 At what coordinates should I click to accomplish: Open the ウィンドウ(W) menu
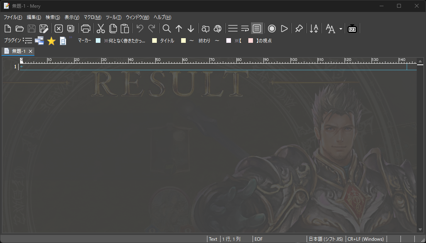[x=137, y=17]
